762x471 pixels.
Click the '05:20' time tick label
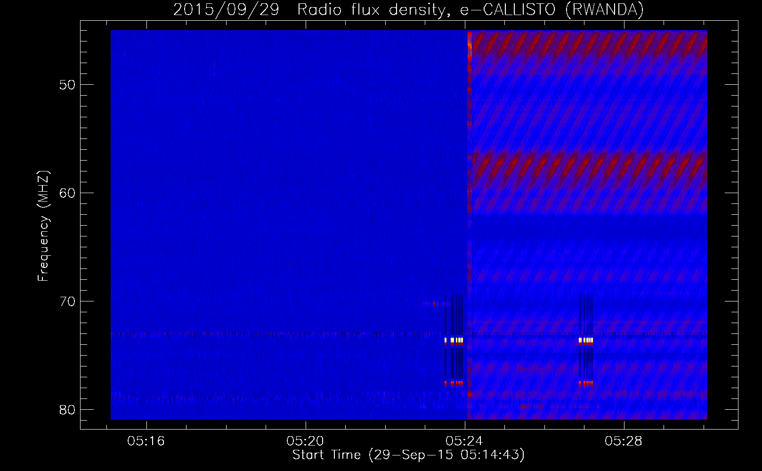point(305,441)
